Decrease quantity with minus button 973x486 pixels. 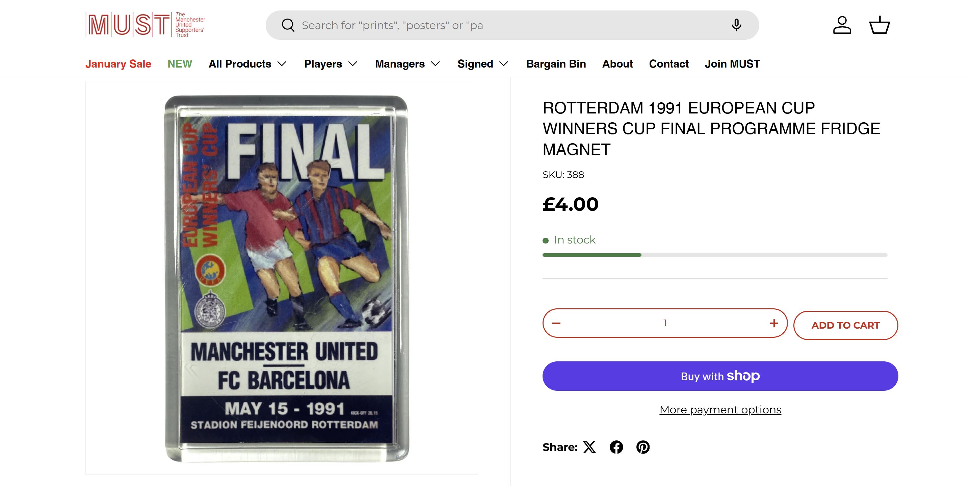556,323
